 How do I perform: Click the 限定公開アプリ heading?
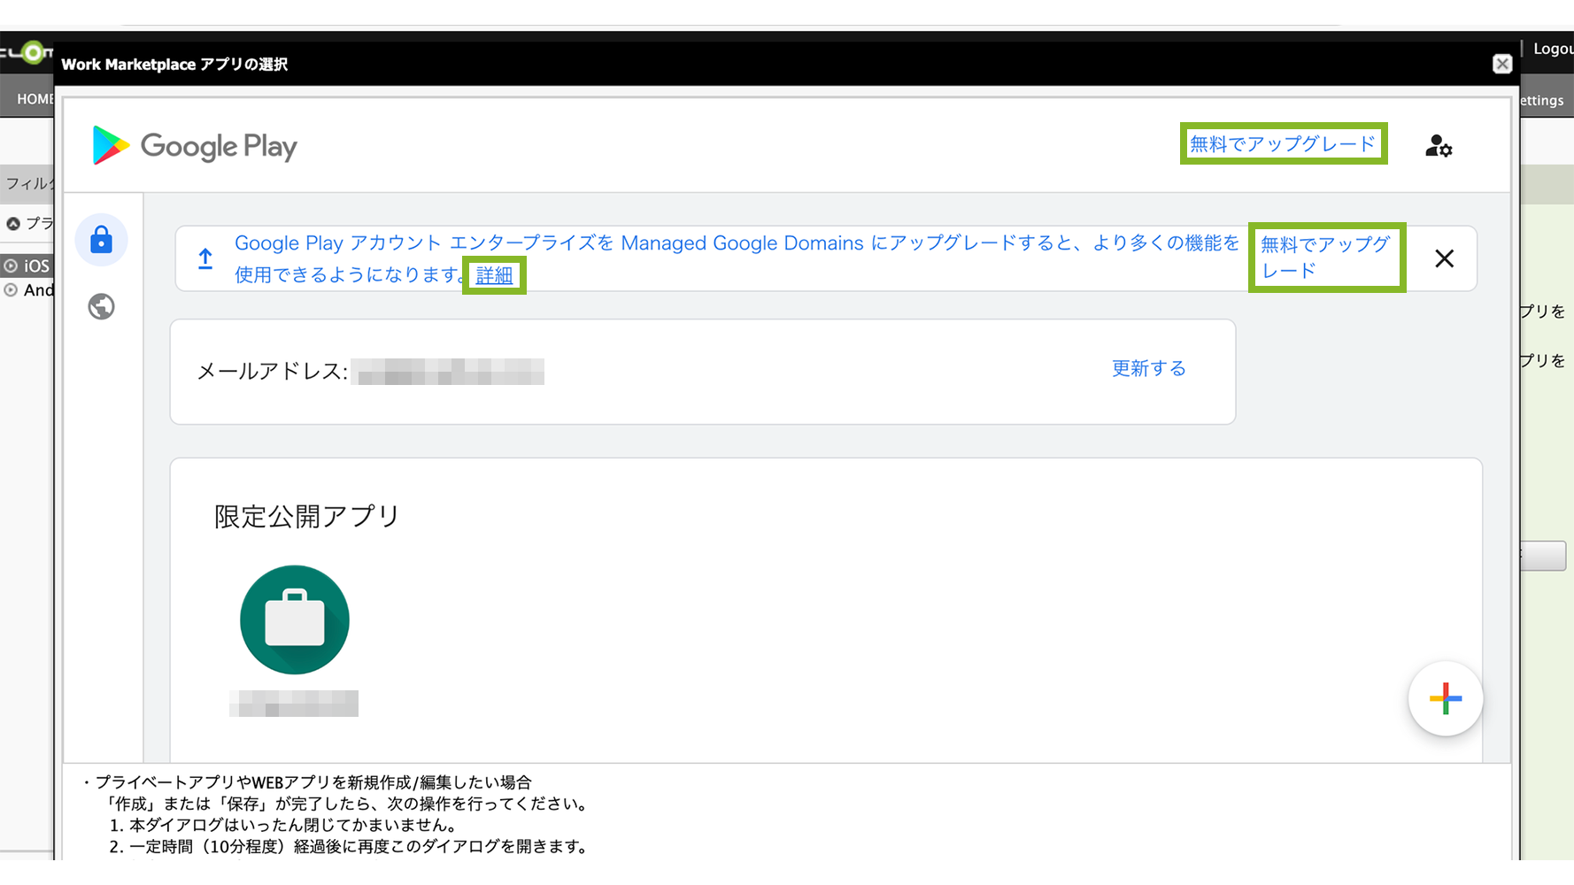(x=306, y=516)
